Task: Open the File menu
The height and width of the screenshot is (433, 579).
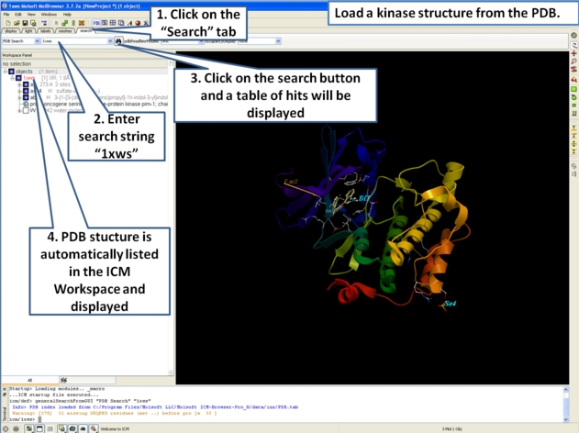Action: point(6,15)
